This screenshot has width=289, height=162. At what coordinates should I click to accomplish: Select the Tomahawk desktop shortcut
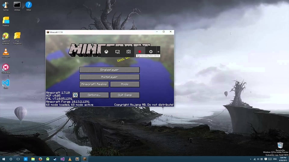(6, 69)
